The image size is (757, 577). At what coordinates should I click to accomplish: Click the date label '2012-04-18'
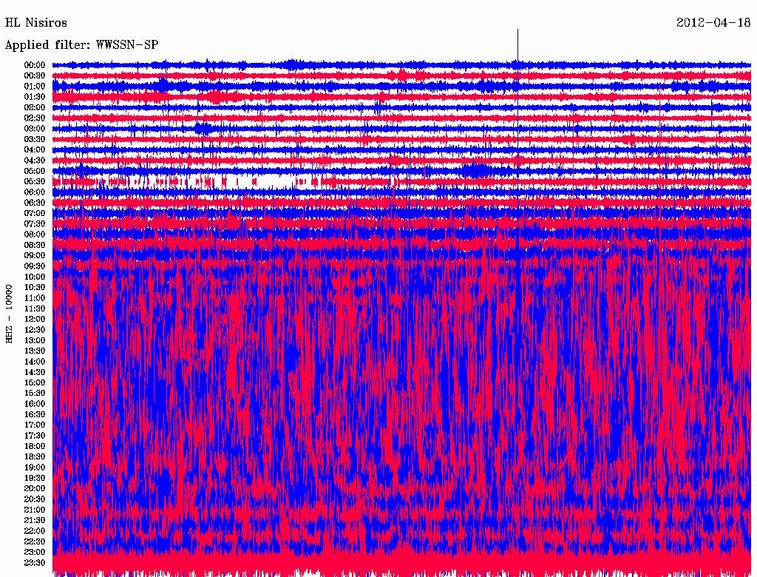coord(713,23)
